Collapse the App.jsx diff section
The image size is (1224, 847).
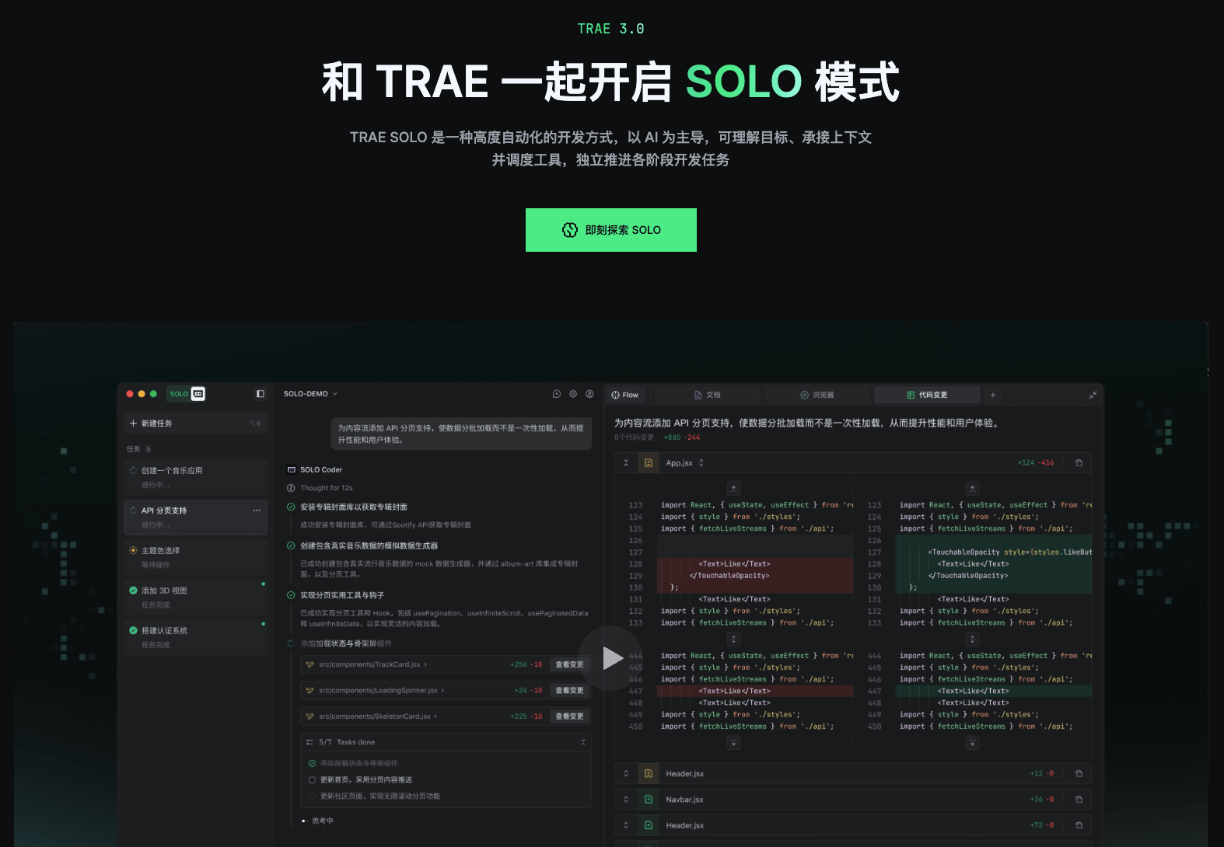pyautogui.click(x=626, y=462)
